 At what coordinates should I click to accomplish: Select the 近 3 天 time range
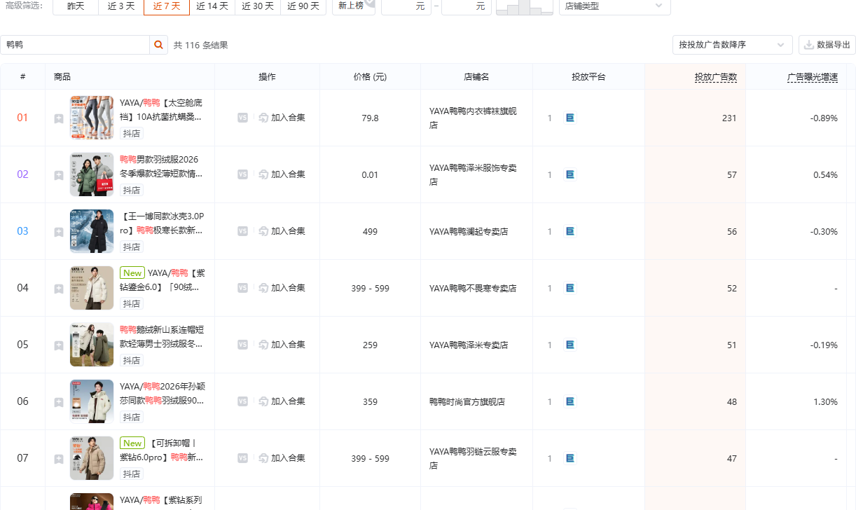(121, 6)
